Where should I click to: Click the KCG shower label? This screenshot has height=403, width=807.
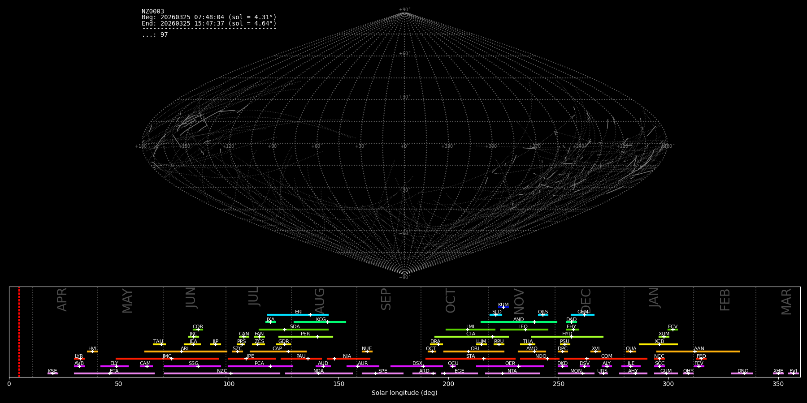coord(321,320)
